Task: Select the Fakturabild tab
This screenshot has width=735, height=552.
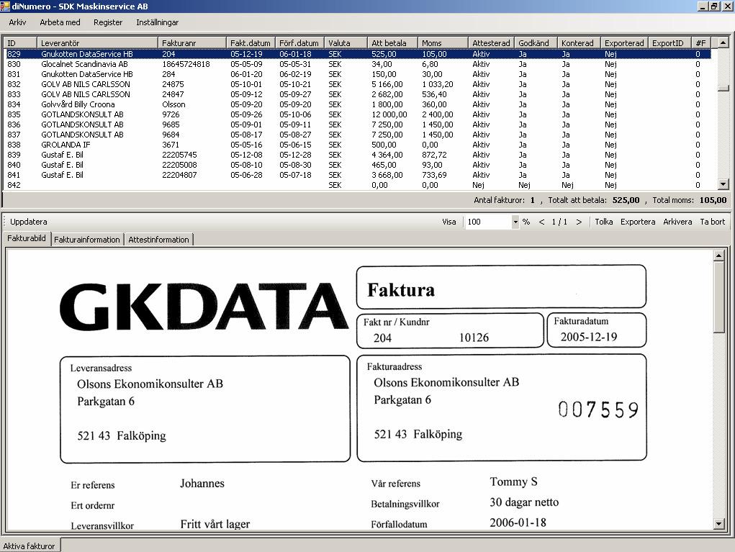Action: point(27,238)
